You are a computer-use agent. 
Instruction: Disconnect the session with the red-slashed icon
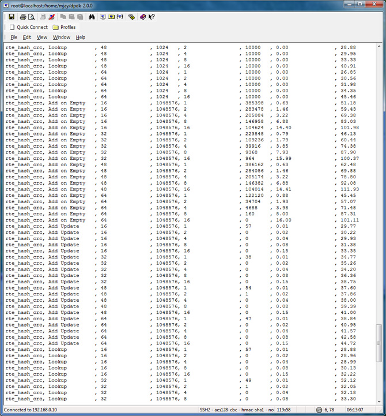coord(52,17)
